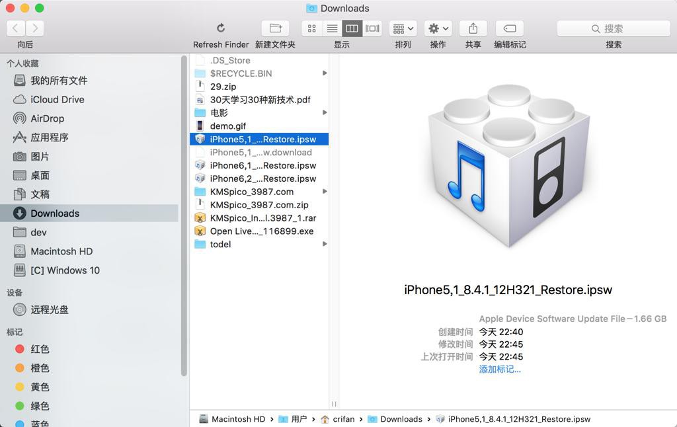Select KMSpico_In...l.3987_1.rar file
This screenshot has height=427, width=677.
(259, 218)
